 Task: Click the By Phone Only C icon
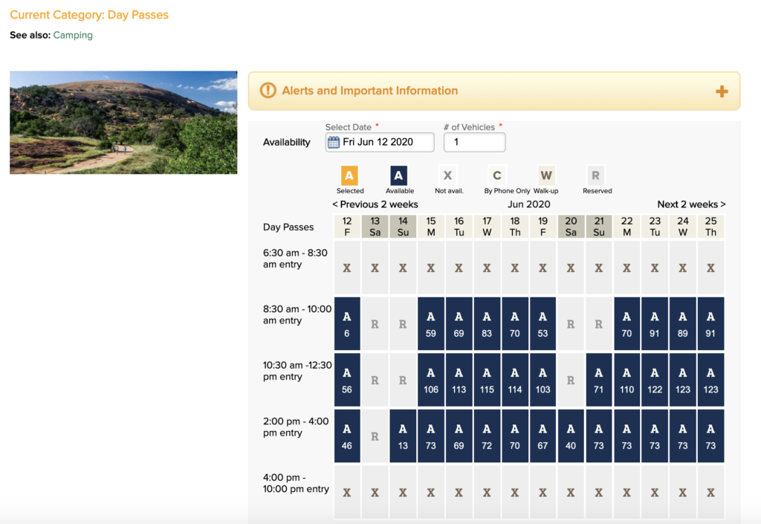click(497, 176)
